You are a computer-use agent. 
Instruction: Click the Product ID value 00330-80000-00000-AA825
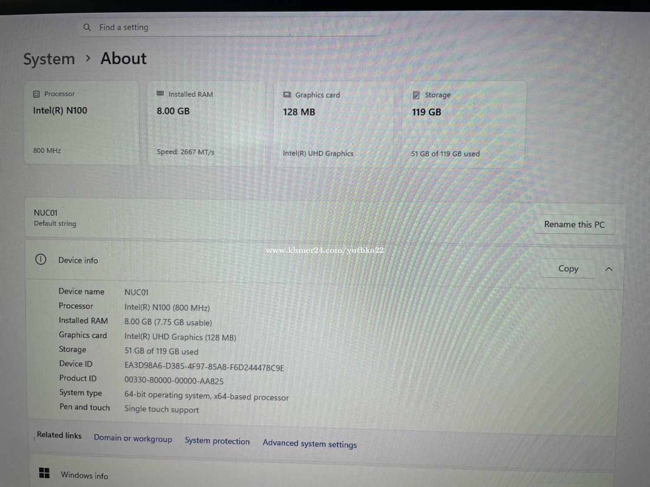pos(174,381)
